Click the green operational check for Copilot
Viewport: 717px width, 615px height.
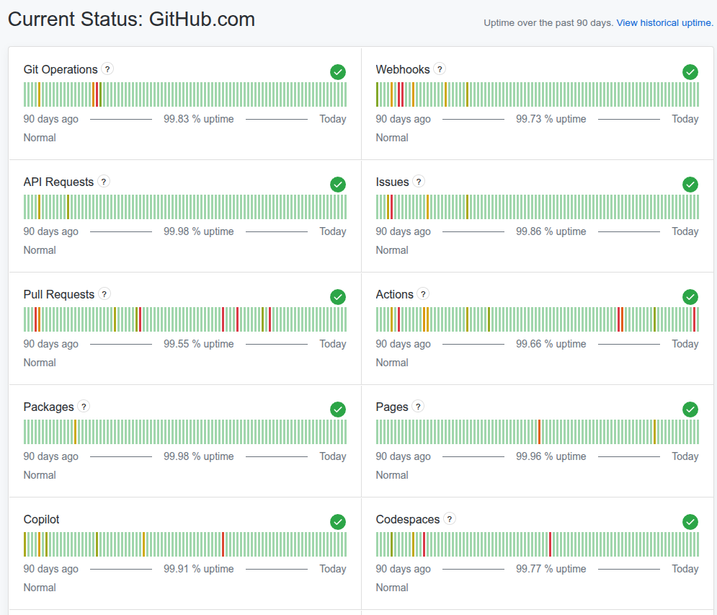pyautogui.click(x=338, y=522)
